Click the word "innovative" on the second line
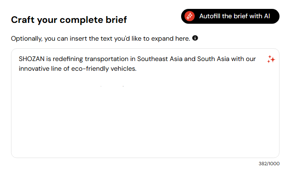The height and width of the screenshot is (172, 288). click(x=34, y=68)
